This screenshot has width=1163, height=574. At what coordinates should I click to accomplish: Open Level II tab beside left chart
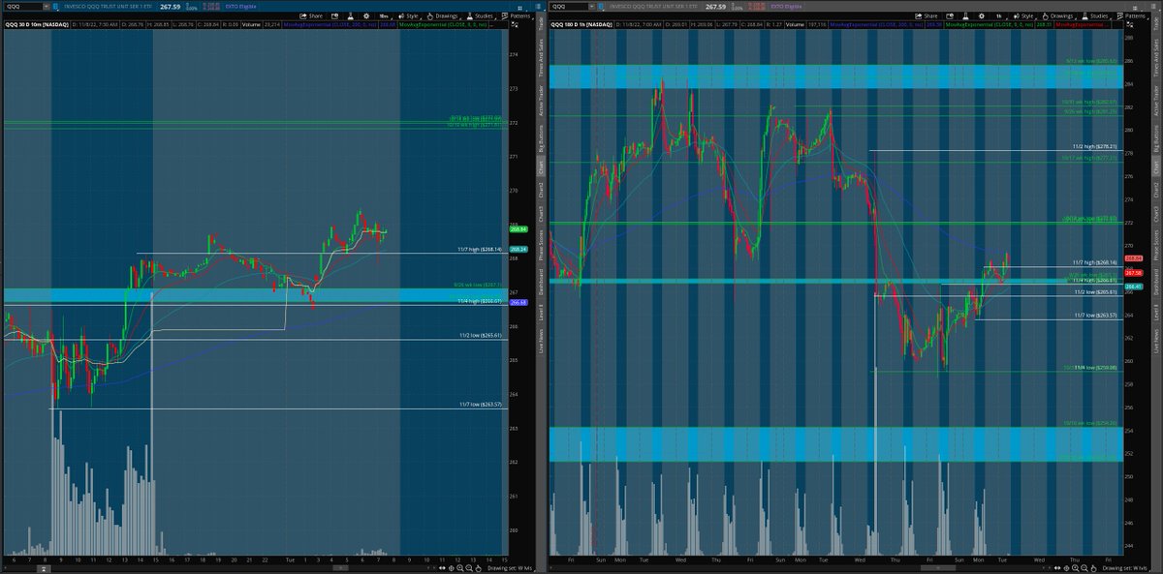(x=540, y=312)
